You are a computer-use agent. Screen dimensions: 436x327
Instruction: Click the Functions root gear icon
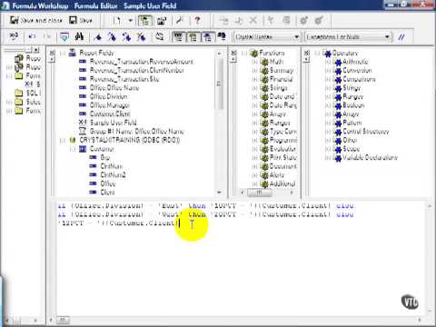[x=253, y=54]
